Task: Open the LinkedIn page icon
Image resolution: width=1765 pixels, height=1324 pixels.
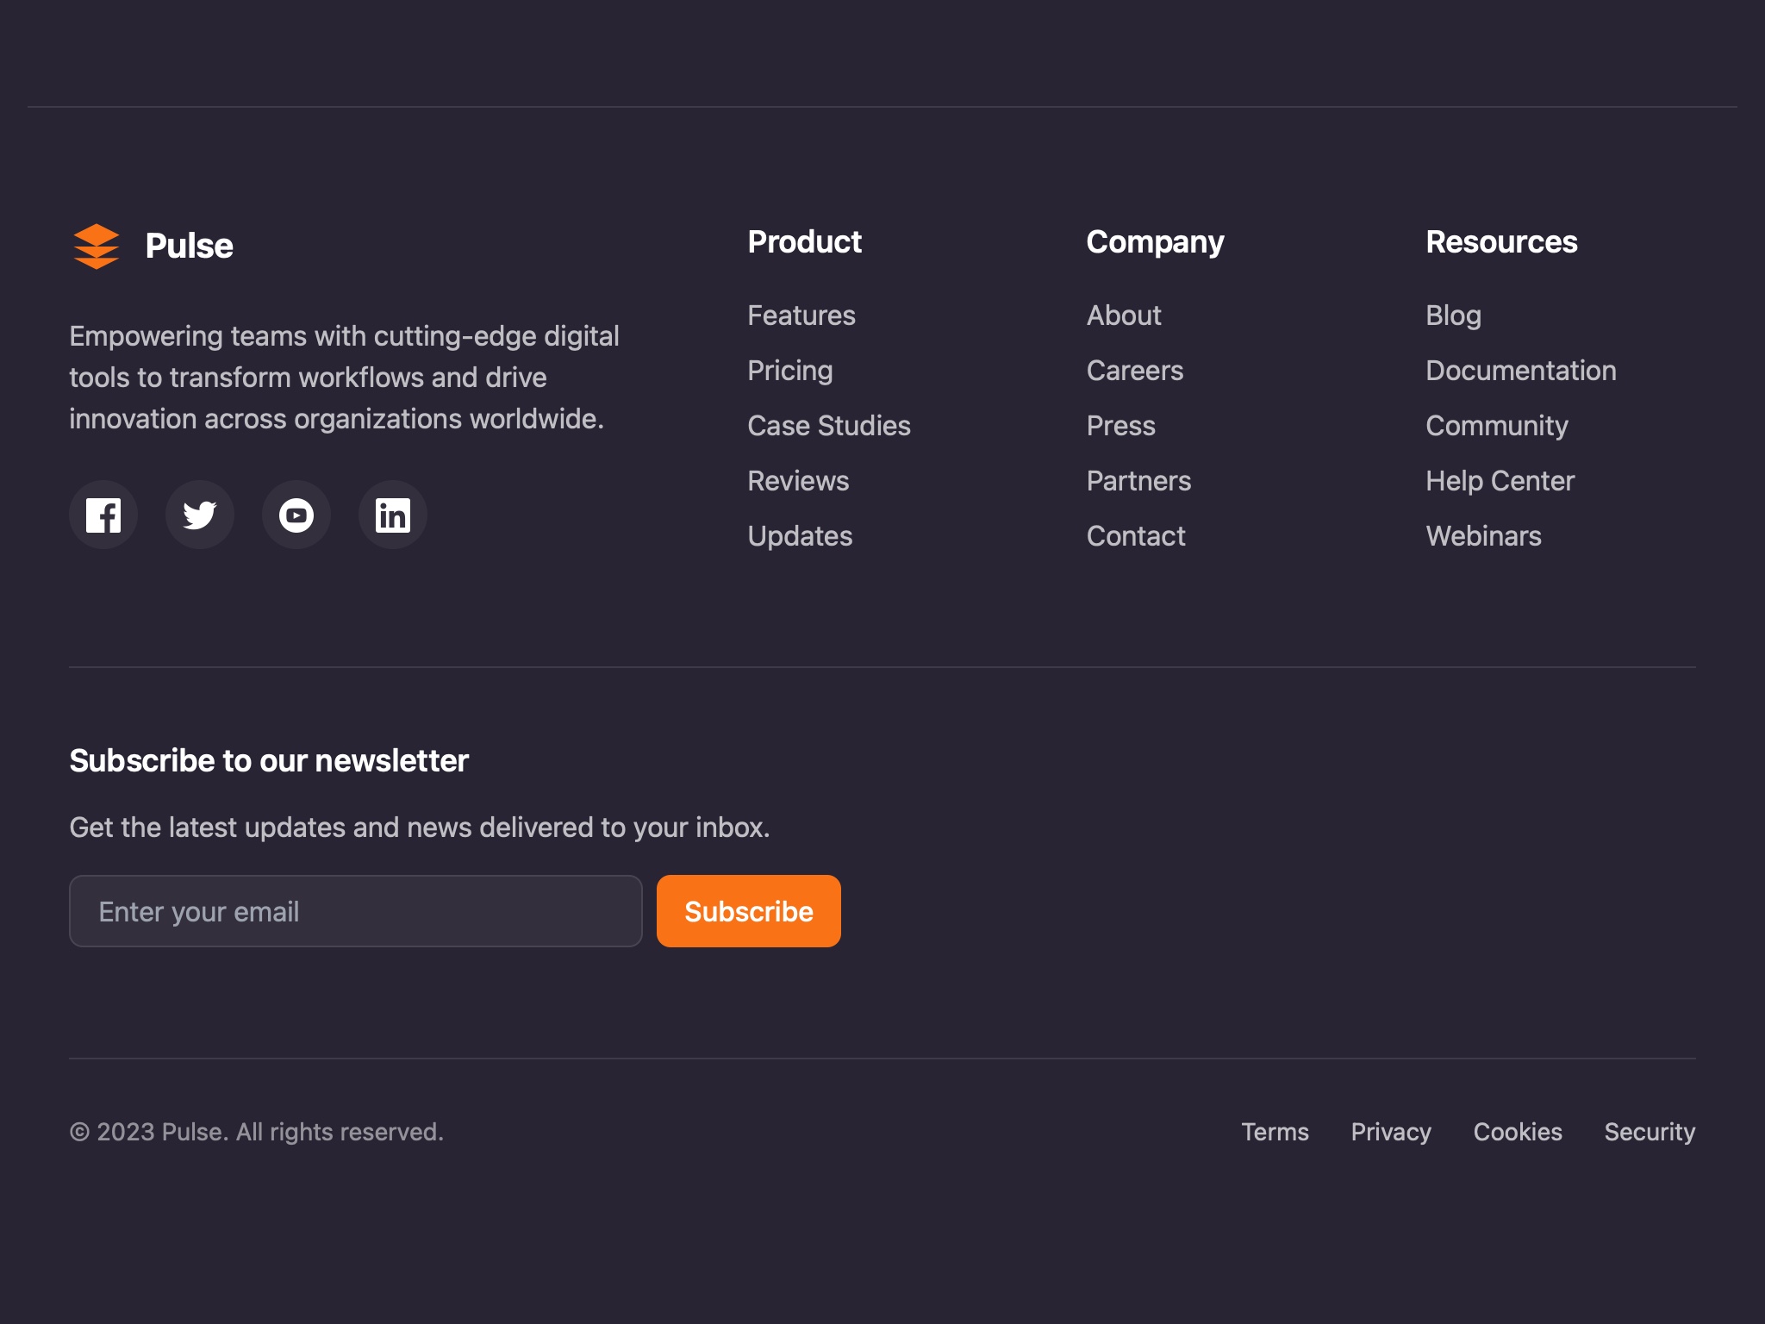Action: click(x=393, y=515)
